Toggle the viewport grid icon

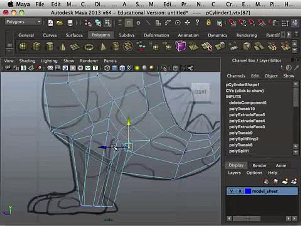50,68
